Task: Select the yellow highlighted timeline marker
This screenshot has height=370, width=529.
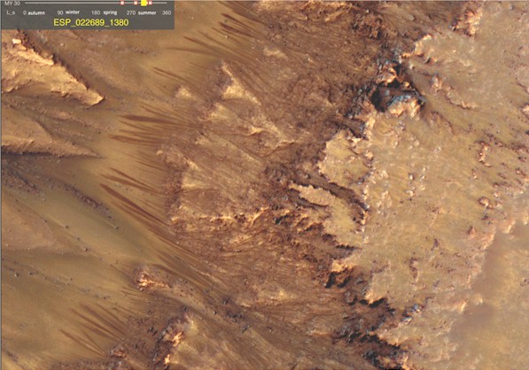Action: click(144, 3)
